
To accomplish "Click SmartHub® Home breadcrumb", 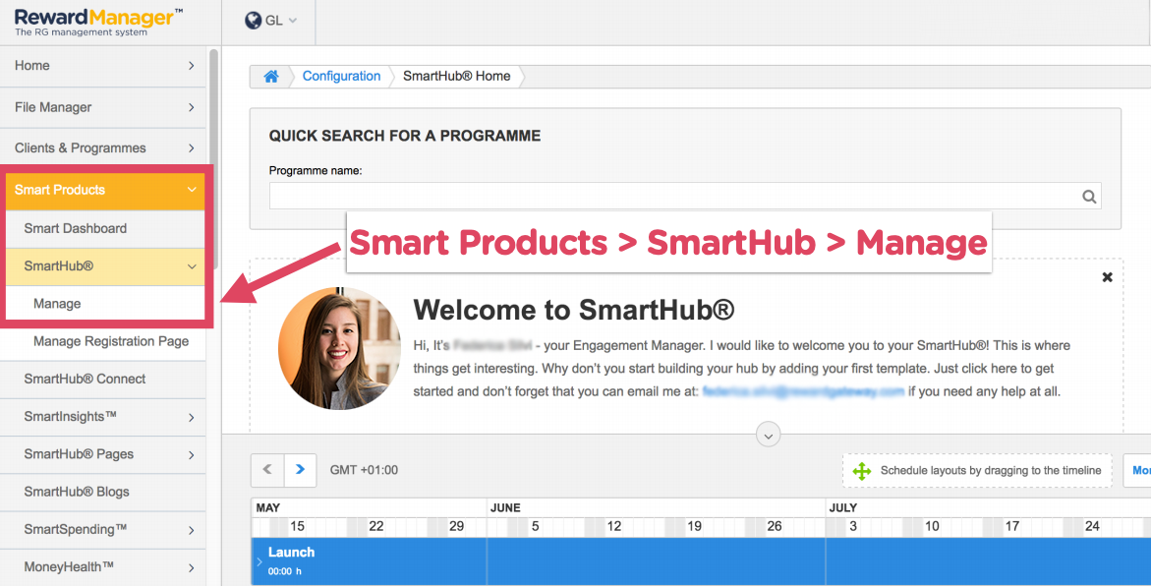I will (457, 77).
